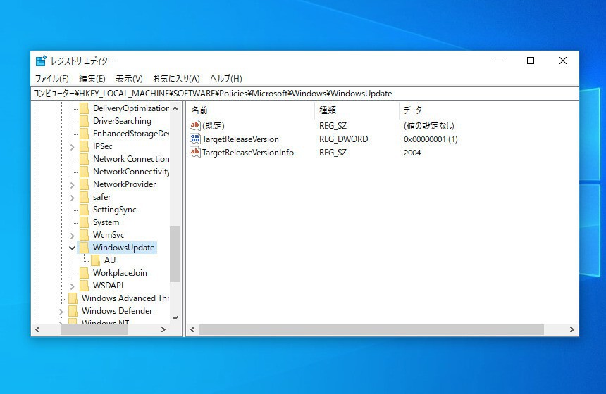Select the SettingSync tree item label
The width and height of the screenshot is (606, 394).
114,210
